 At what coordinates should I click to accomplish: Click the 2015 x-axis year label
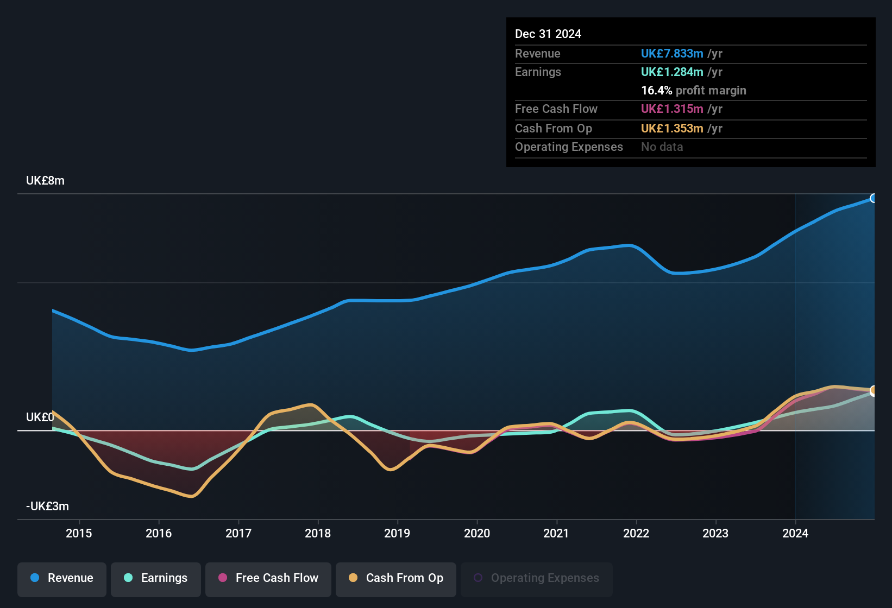coord(79,533)
